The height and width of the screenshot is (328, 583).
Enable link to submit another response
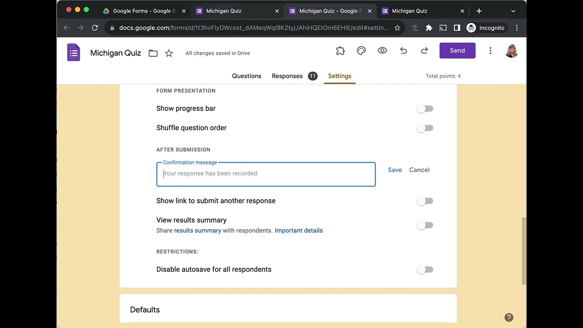[x=424, y=201]
